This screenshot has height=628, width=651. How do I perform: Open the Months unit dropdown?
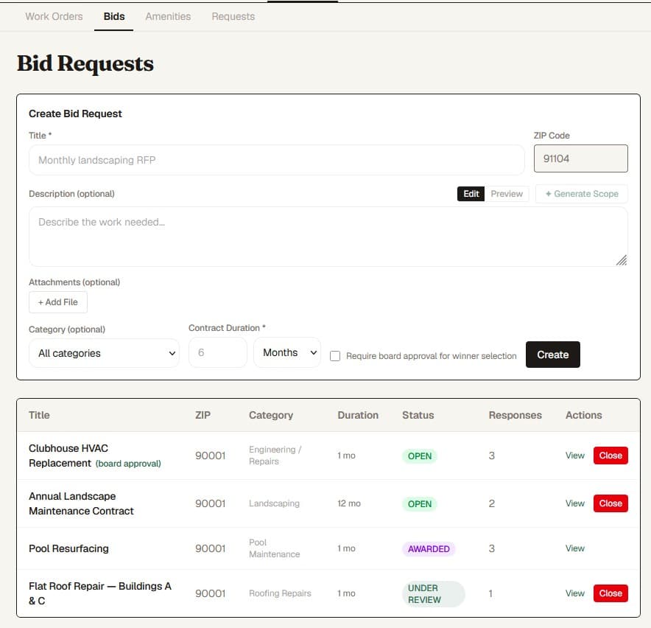click(x=287, y=352)
